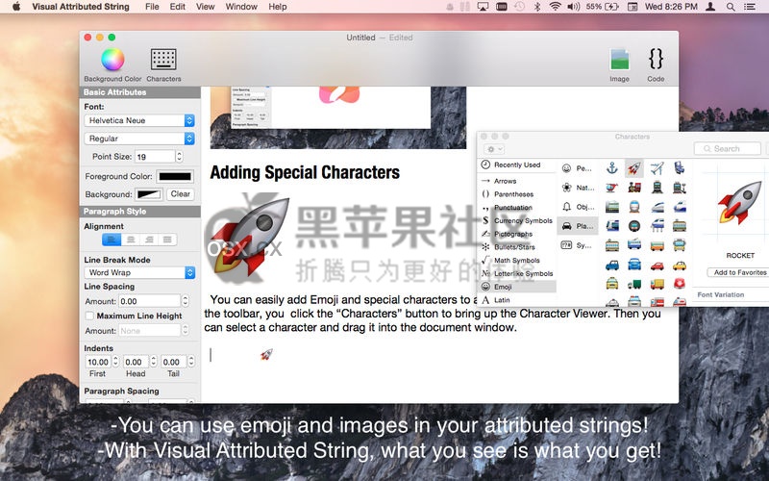Click the Clear background button
Image resolution: width=769 pixels, height=481 pixels.
tap(181, 194)
